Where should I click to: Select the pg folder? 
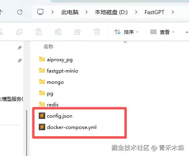tap(46, 94)
